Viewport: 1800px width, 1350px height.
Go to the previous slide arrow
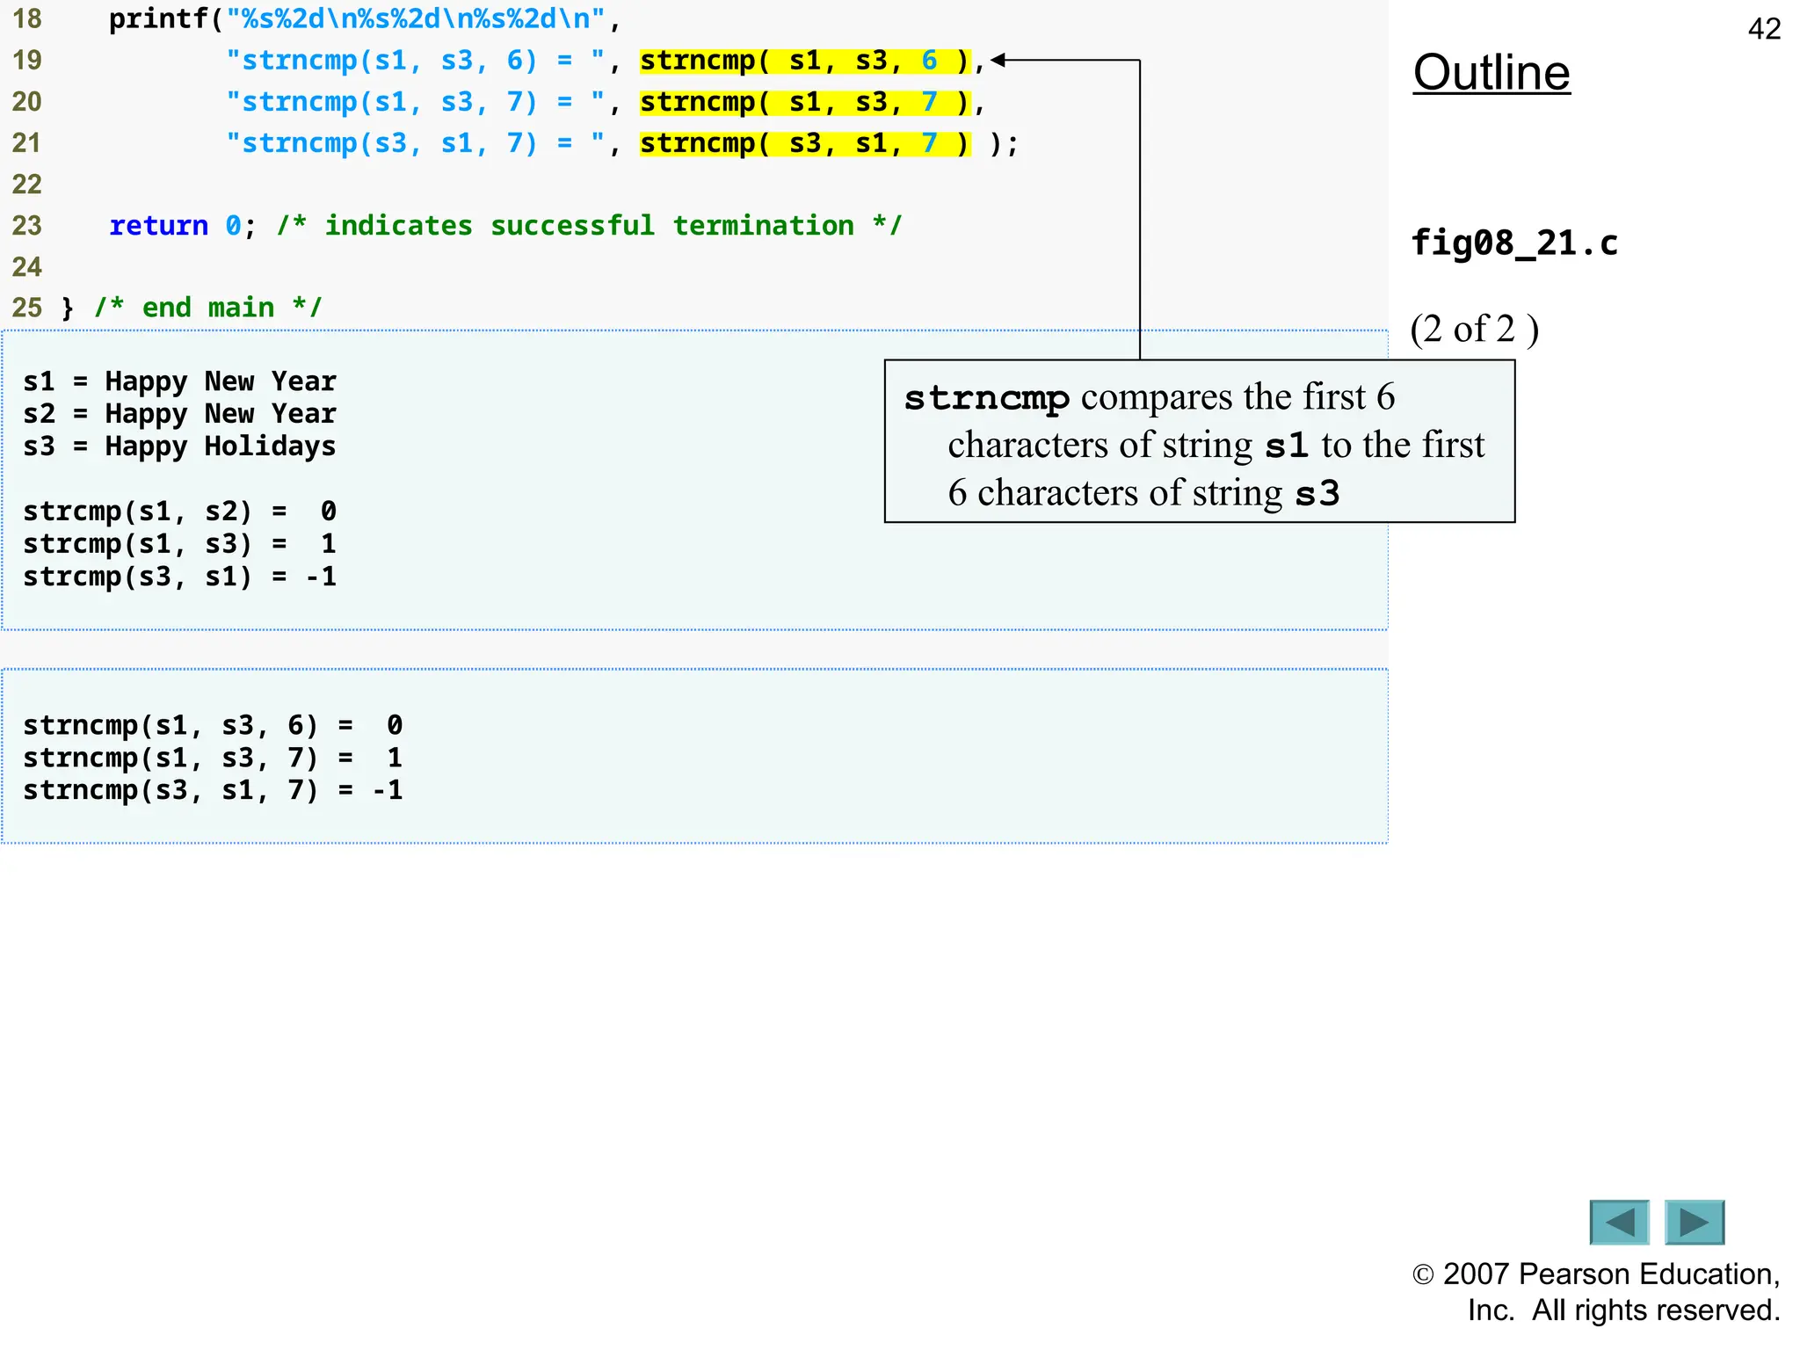(1619, 1222)
